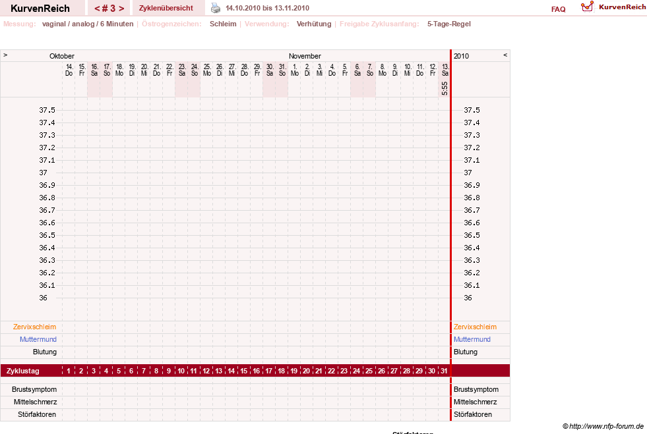Image resolution: width=647 pixels, height=434 pixels.
Task: Click the right Zervixschleim row label
Action: 475,327
